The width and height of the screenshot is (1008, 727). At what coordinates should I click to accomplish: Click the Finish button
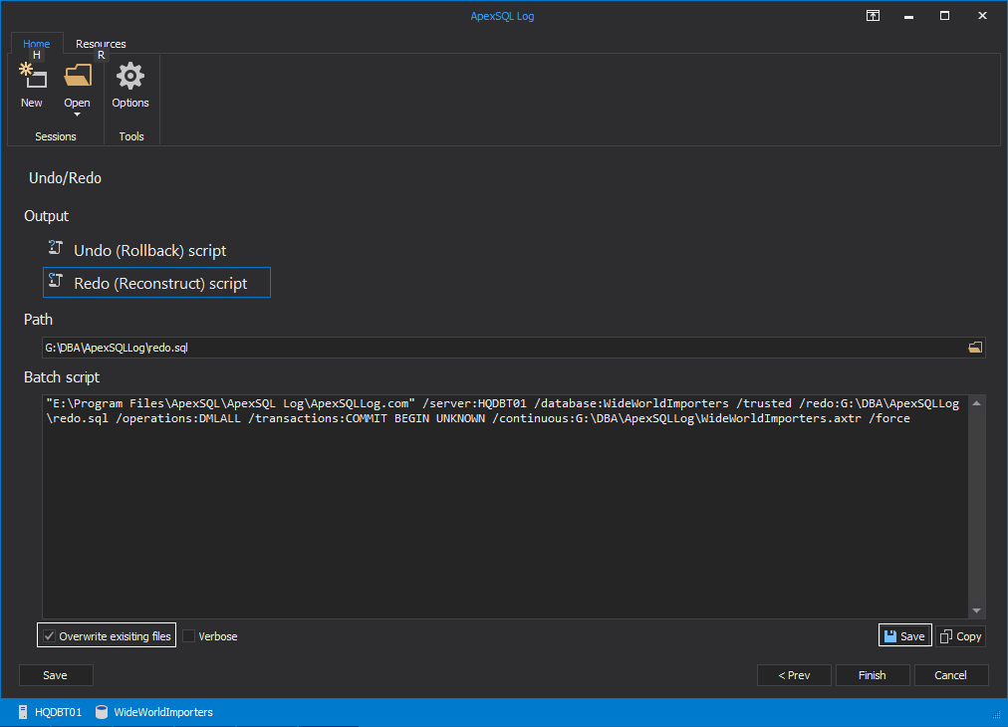(x=871, y=674)
